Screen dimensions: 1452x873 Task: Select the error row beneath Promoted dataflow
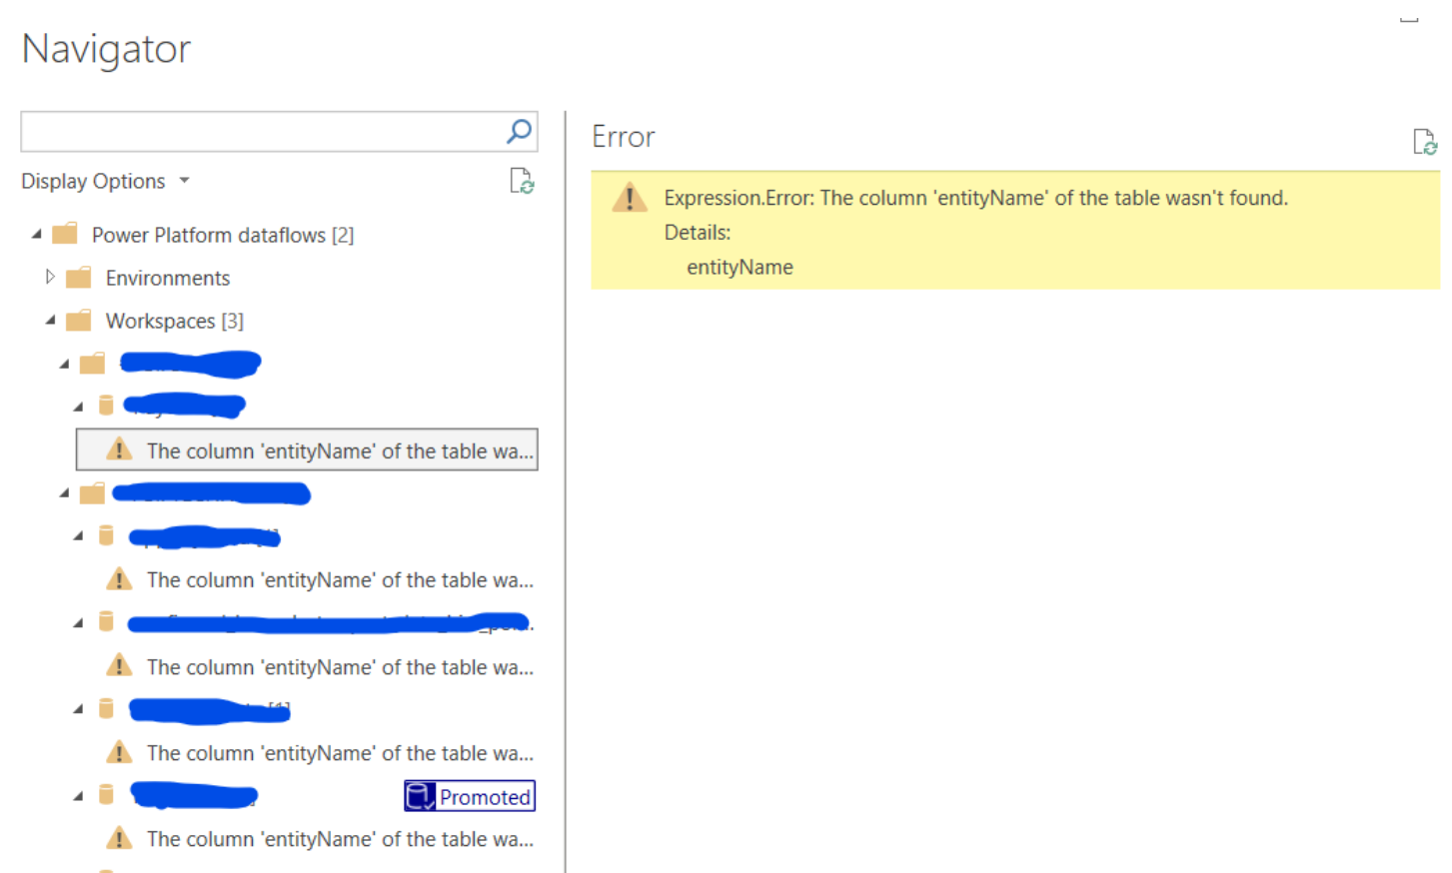pos(320,839)
